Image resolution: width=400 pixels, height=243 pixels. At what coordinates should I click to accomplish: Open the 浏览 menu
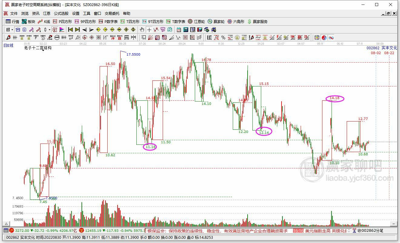(x=25, y=13)
